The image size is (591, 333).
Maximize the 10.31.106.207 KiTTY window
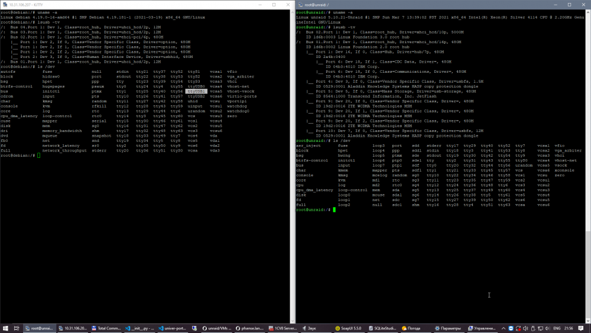coord(274,5)
